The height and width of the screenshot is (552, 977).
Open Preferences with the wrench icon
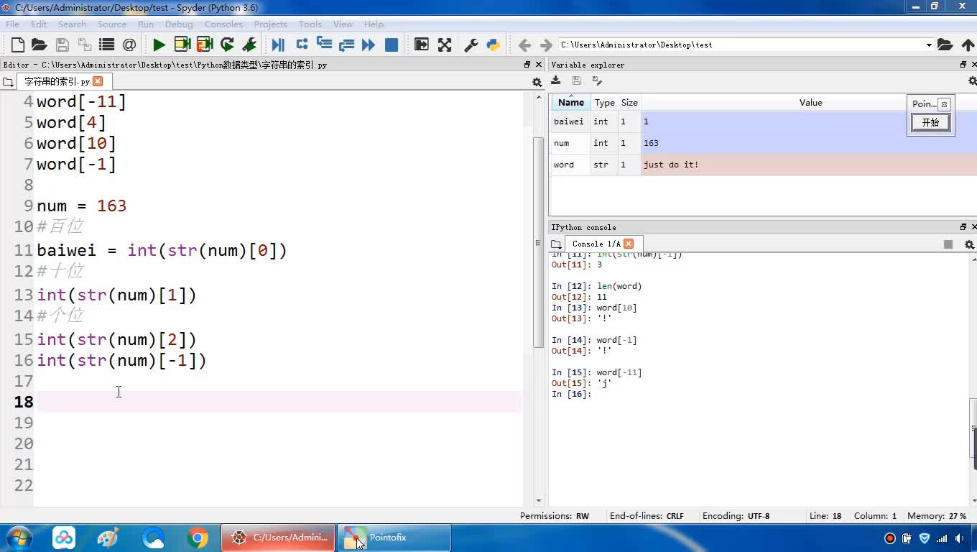tap(471, 45)
